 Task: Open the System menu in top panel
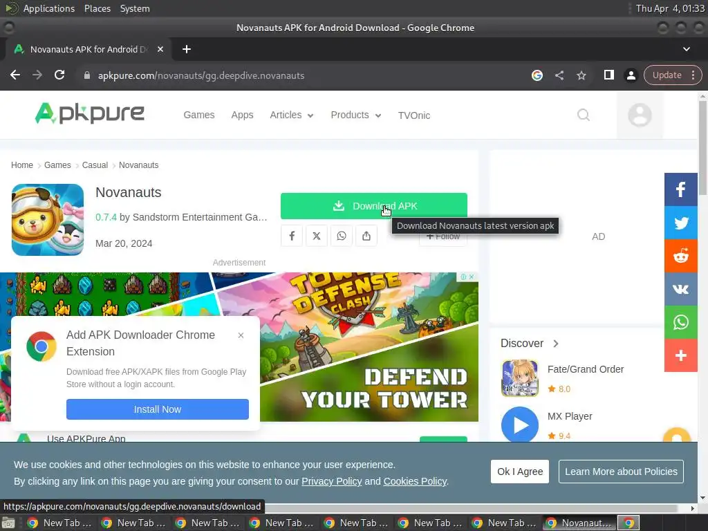pos(135,8)
